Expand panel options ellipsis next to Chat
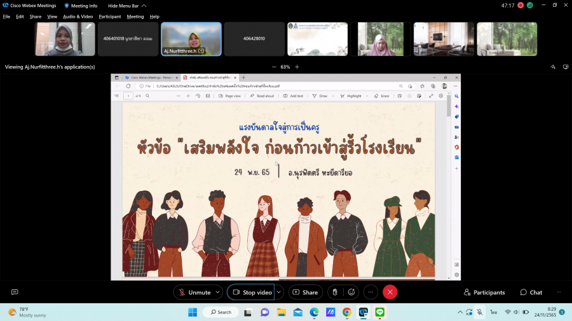The width and height of the screenshot is (572, 321). pyautogui.click(x=559, y=292)
